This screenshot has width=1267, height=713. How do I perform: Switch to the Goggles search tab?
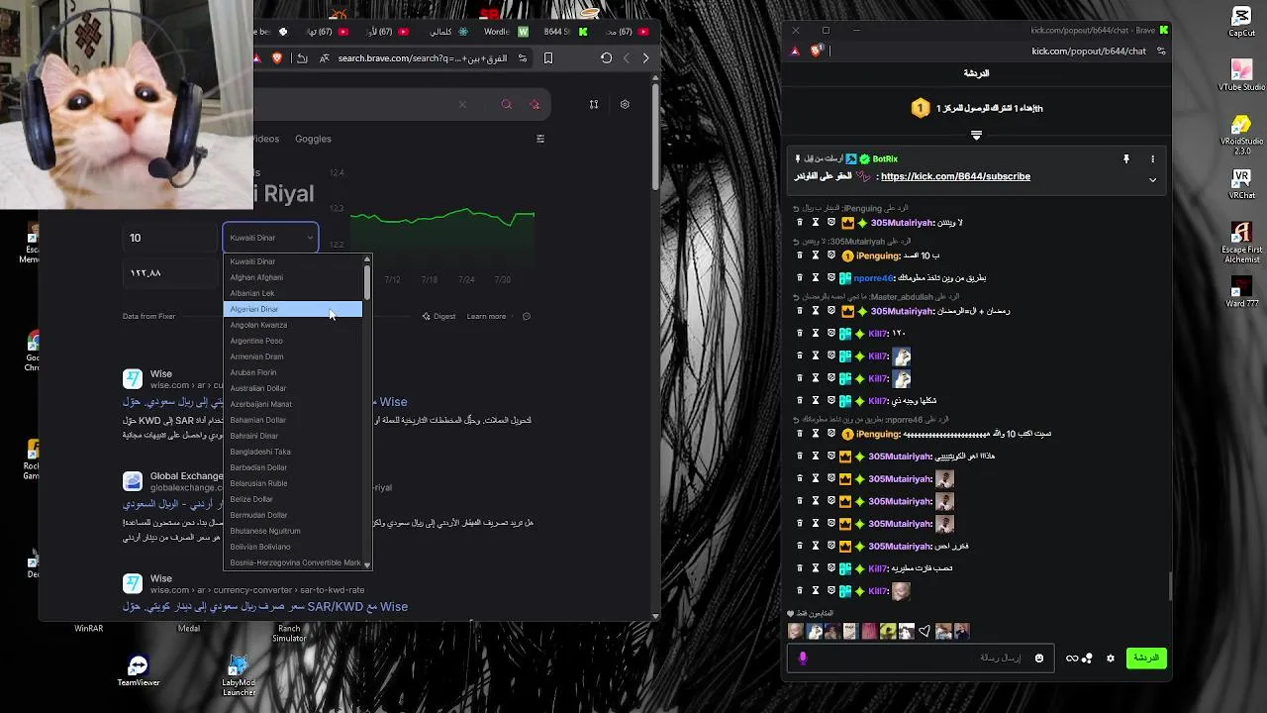(313, 139)
